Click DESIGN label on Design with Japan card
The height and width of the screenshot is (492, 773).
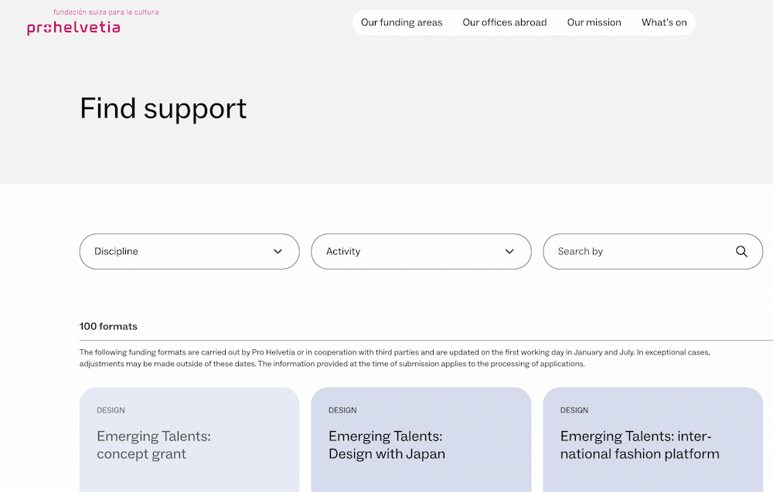342,410
